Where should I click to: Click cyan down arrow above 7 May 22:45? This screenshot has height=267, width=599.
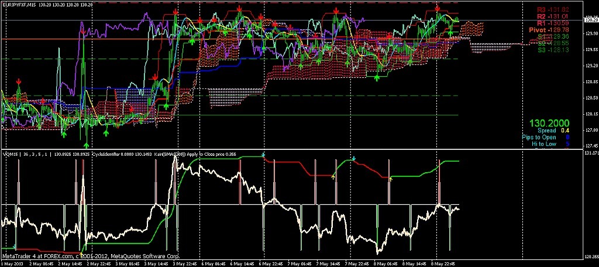[354, 158]
